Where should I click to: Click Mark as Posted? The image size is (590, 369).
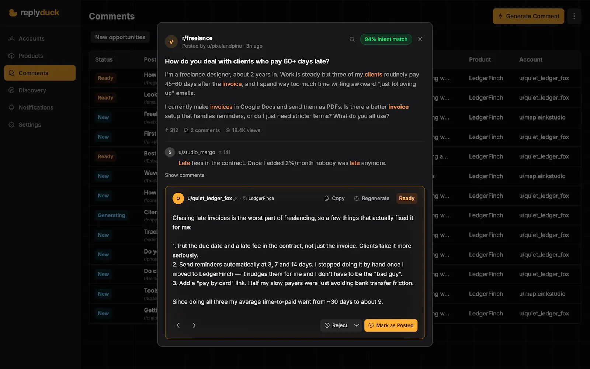[391, 325]
